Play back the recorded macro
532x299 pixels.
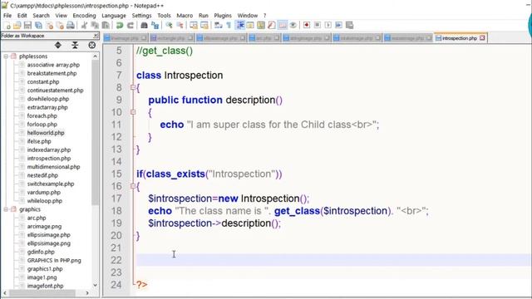(x=328, y=26)
